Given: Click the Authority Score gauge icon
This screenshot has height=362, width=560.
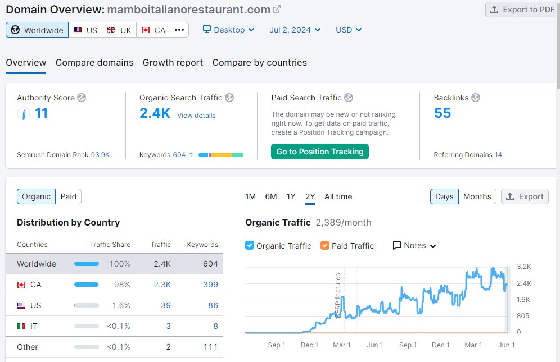Looking at the screenshot, I should click(24, 113).
